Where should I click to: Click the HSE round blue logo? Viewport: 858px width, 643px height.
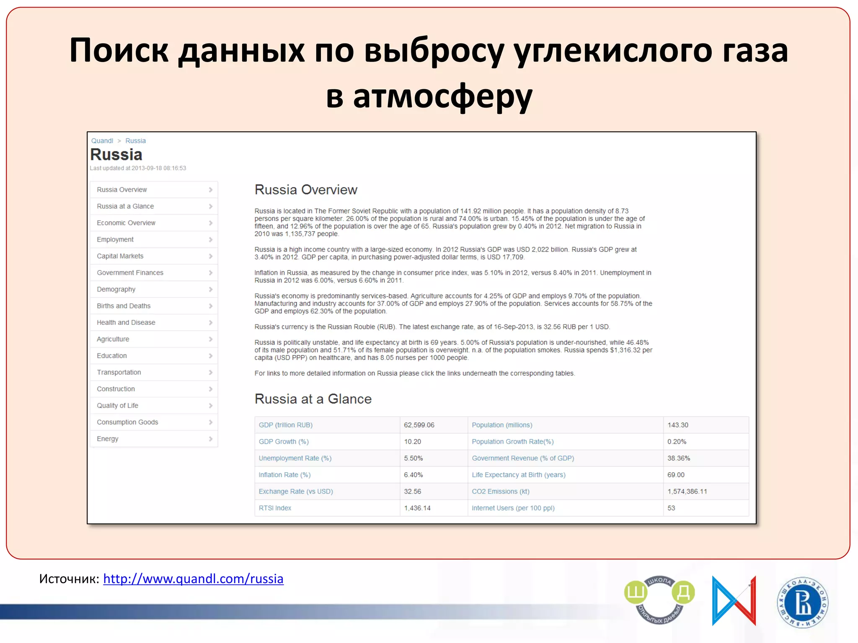click(x=803, y=602)
